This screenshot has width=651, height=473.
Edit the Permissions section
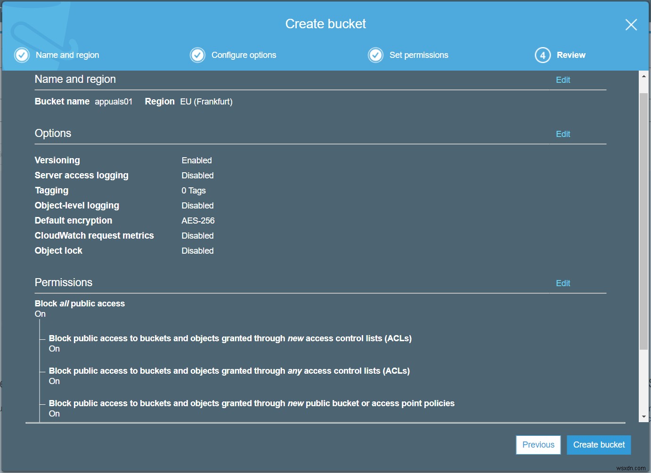click(563, 283)
